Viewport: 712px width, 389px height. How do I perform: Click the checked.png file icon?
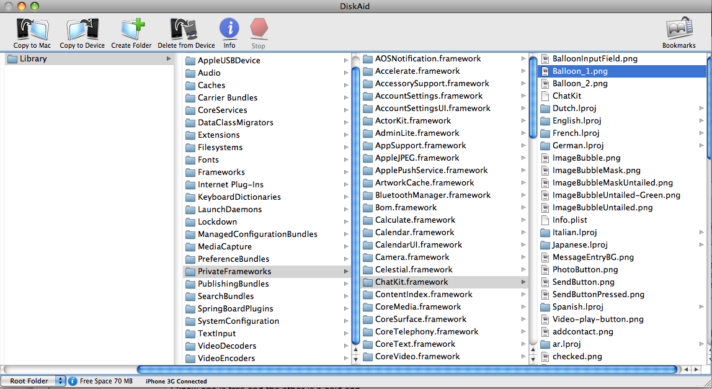pyautogui.click(x=545, y=357)
